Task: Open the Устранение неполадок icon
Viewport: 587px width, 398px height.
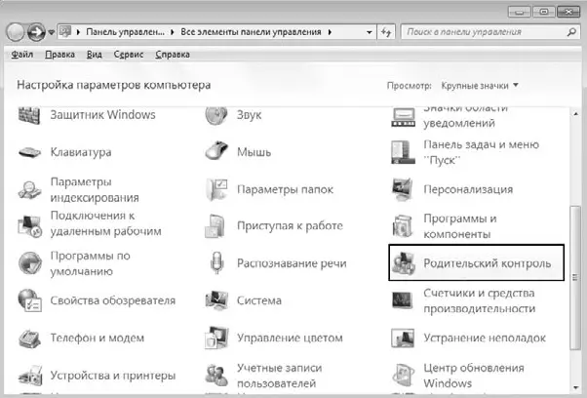Action: (403, 338)
